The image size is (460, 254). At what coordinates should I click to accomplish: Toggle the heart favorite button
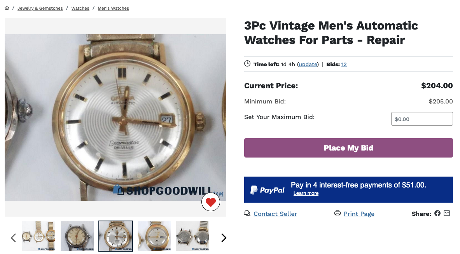[x=211, y=202]
